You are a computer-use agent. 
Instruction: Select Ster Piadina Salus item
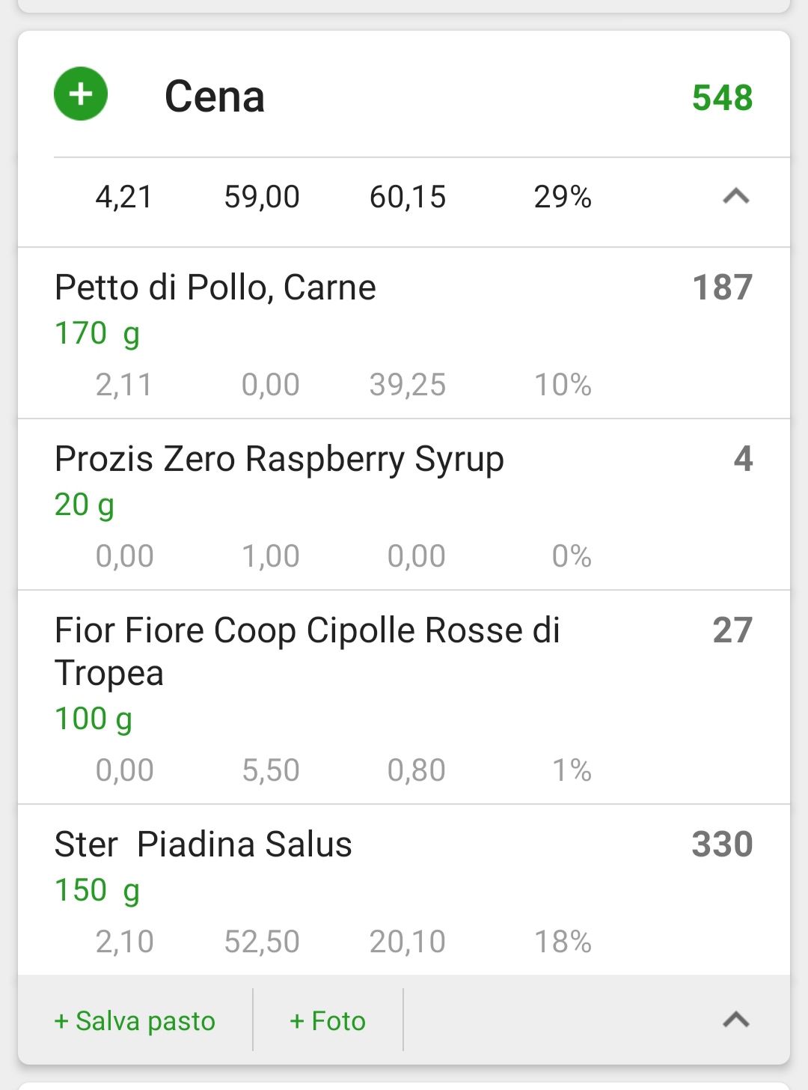coord(404,890)
